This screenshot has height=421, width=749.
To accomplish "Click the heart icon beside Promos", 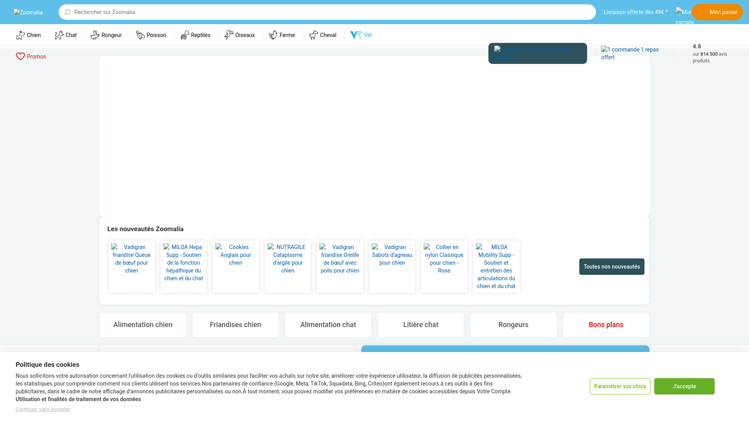I will coord(20,57).
